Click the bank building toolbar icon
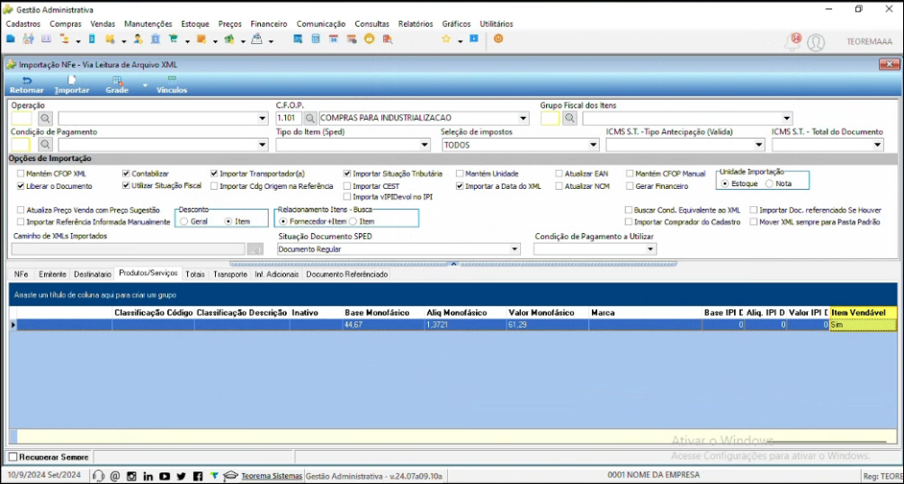The width and height of the screenshot is (904, 484). 156,40
